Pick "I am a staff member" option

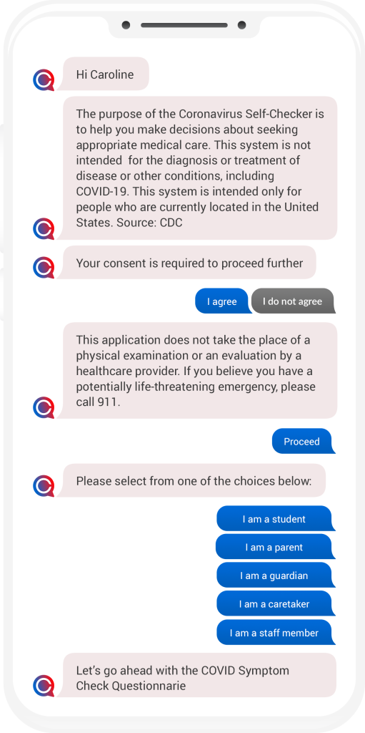click(276, 633)
